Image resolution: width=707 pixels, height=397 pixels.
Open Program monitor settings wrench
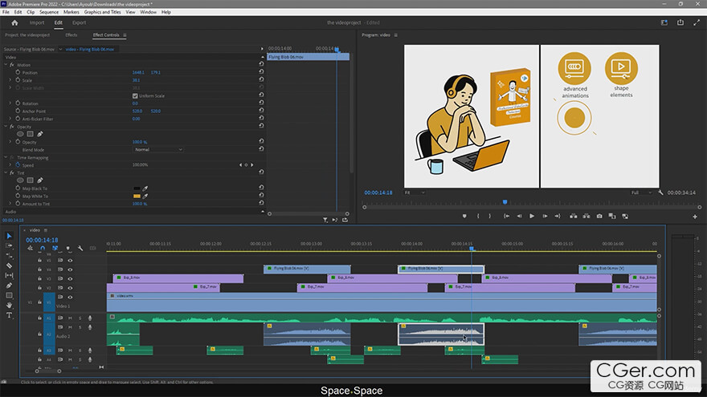[x=660, y=192]
